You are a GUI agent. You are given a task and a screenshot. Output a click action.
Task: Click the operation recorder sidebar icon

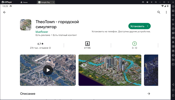[173, 51]
